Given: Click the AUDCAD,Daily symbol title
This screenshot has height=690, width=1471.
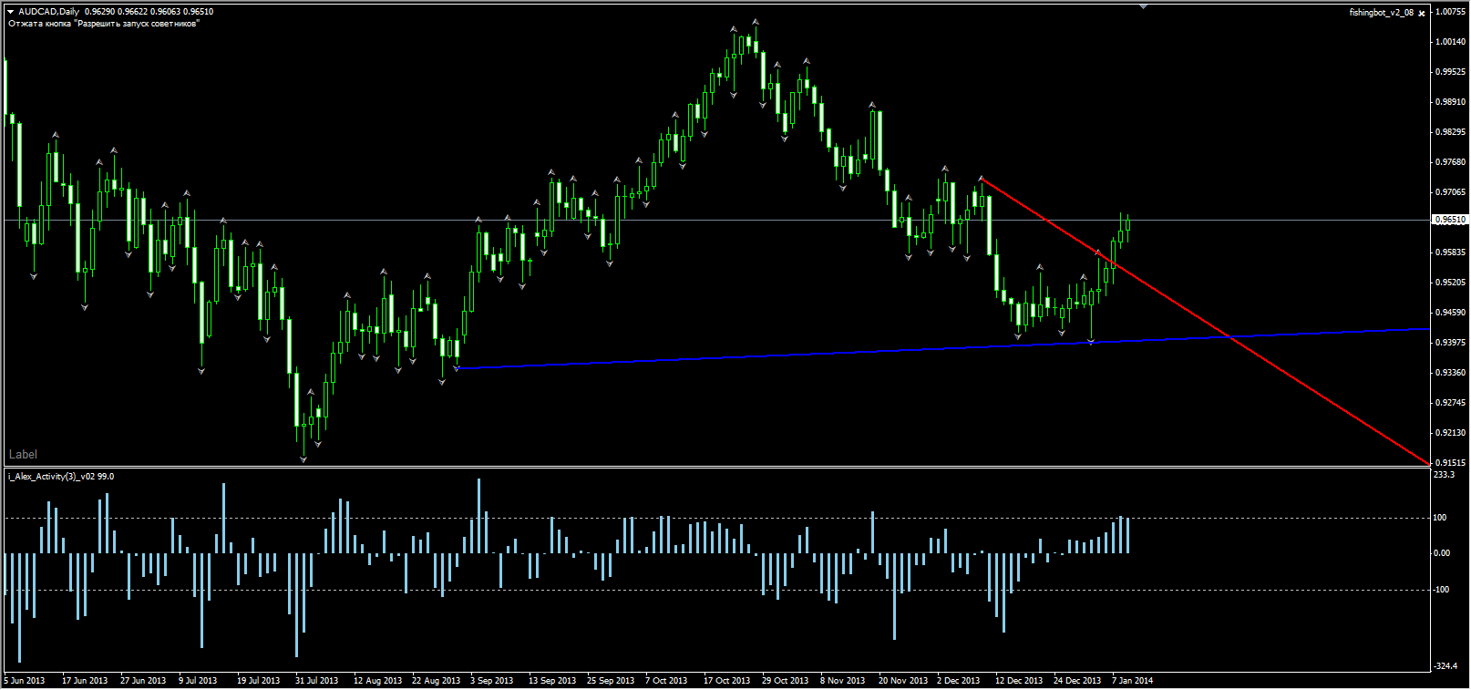Looking at the screenshot, I should (x=49, y=12).
